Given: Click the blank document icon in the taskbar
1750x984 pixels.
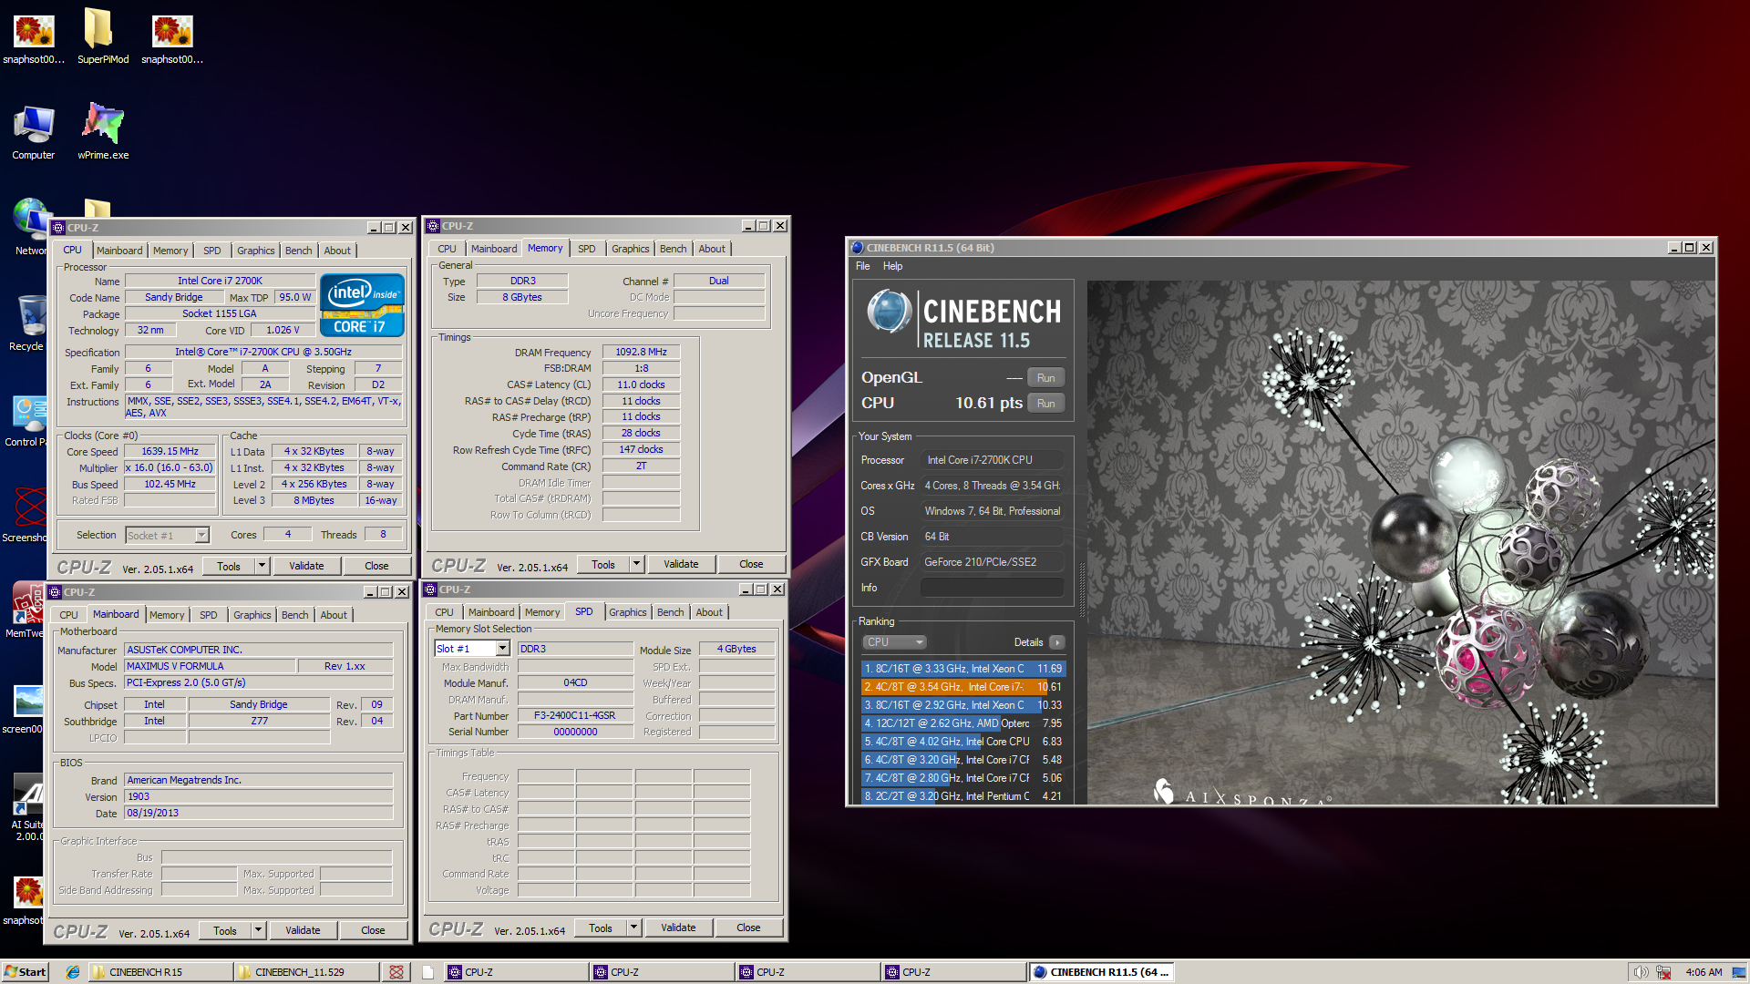Looking at the screenshot, I should pos(427,972).
